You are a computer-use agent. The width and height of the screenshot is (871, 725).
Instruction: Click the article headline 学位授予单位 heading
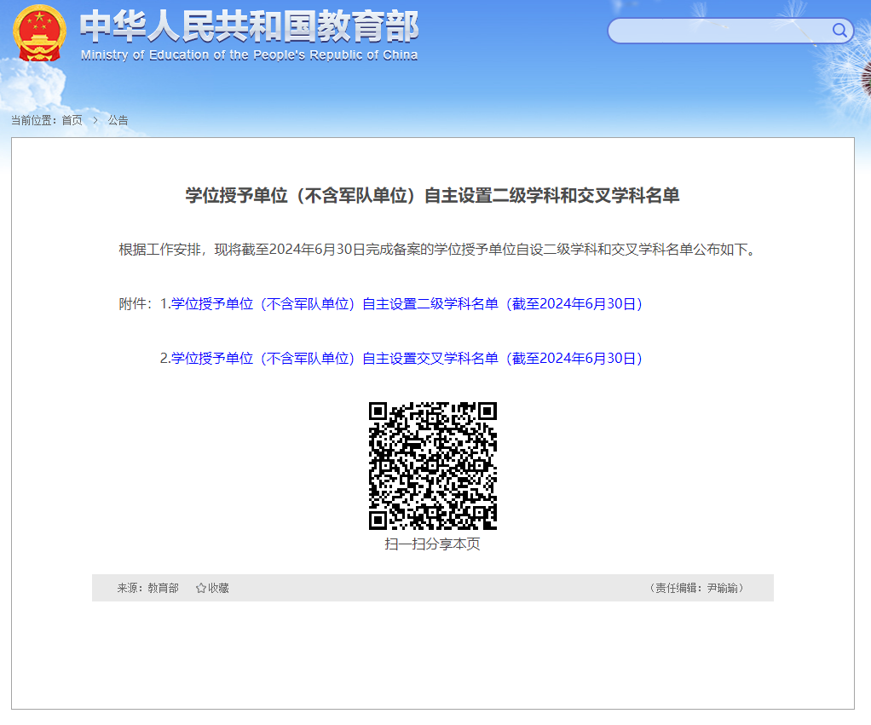click(432, 196)
